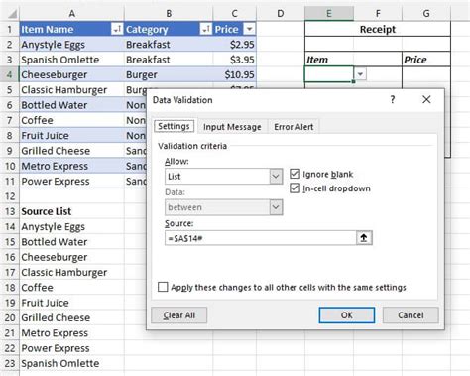Click Cheeseburger in row 16

[x=71, y=257]
